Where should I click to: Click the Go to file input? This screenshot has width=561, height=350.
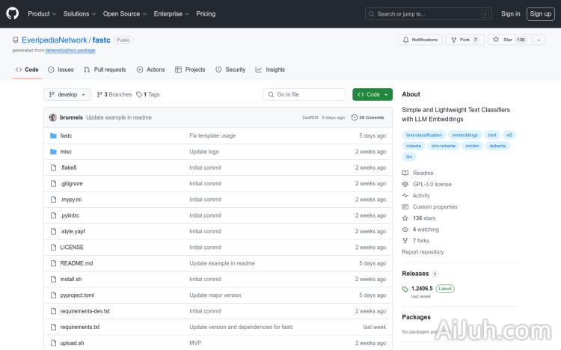coord(304,95)
